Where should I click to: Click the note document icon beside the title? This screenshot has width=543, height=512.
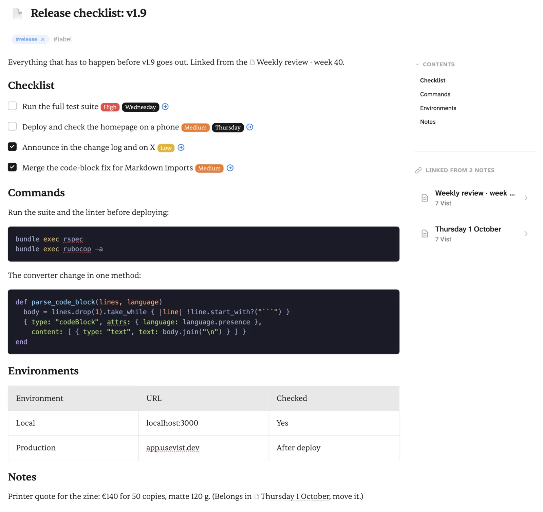coord(17,14)
